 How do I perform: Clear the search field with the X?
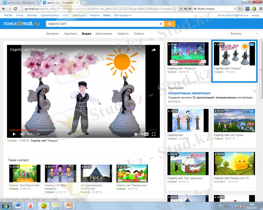[x=161, y=24]
